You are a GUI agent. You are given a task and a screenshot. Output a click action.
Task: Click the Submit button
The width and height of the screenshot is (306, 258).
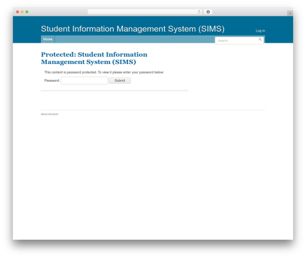(x=120, y=81)
